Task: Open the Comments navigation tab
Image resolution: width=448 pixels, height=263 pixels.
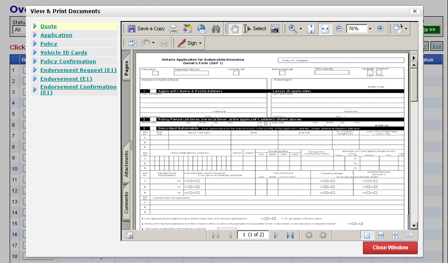Action: pos(126,203)
